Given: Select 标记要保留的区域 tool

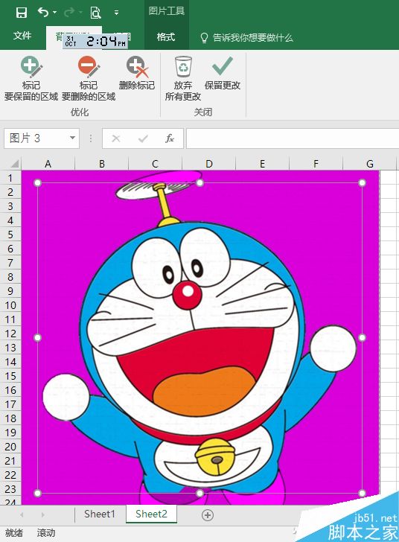Looking at the screenshot, I should (x=31, y=79).
